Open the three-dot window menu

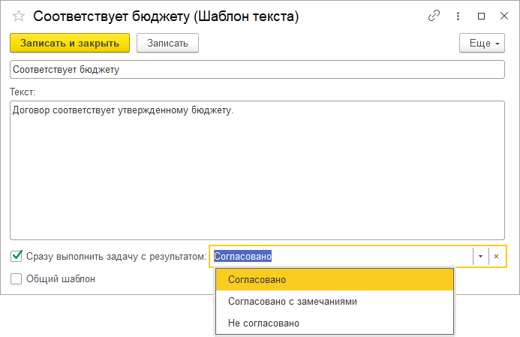coord(458,16)
